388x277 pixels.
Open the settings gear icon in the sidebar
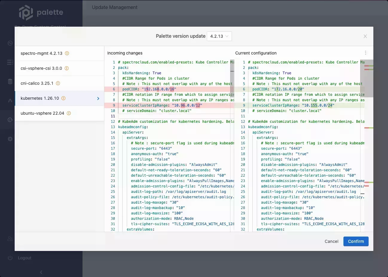[10, 139]
